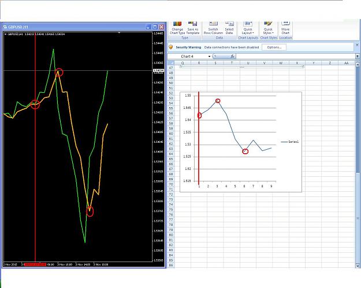
Task: Select column V header
Action: tap(265, 63)
